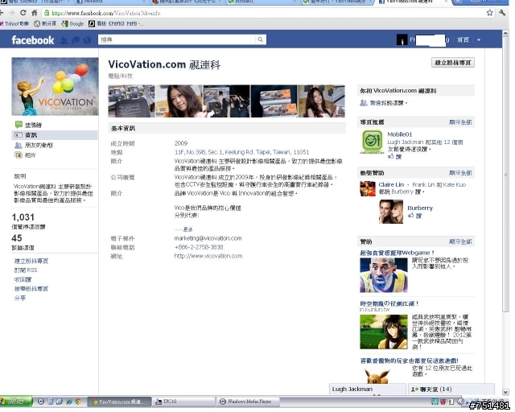This screenshot has height=412, width=515.
Task: Open notifications globe icon in Facebook header
Action: click(87, 40)
